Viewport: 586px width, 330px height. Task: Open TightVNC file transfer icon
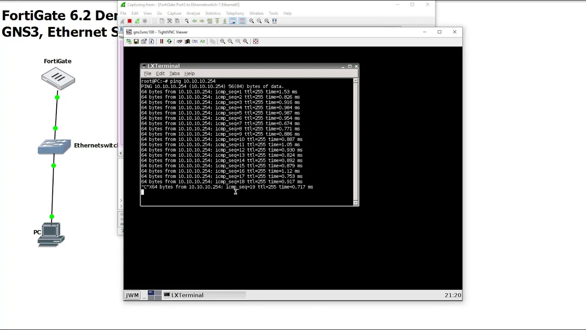tap(212, 41)
